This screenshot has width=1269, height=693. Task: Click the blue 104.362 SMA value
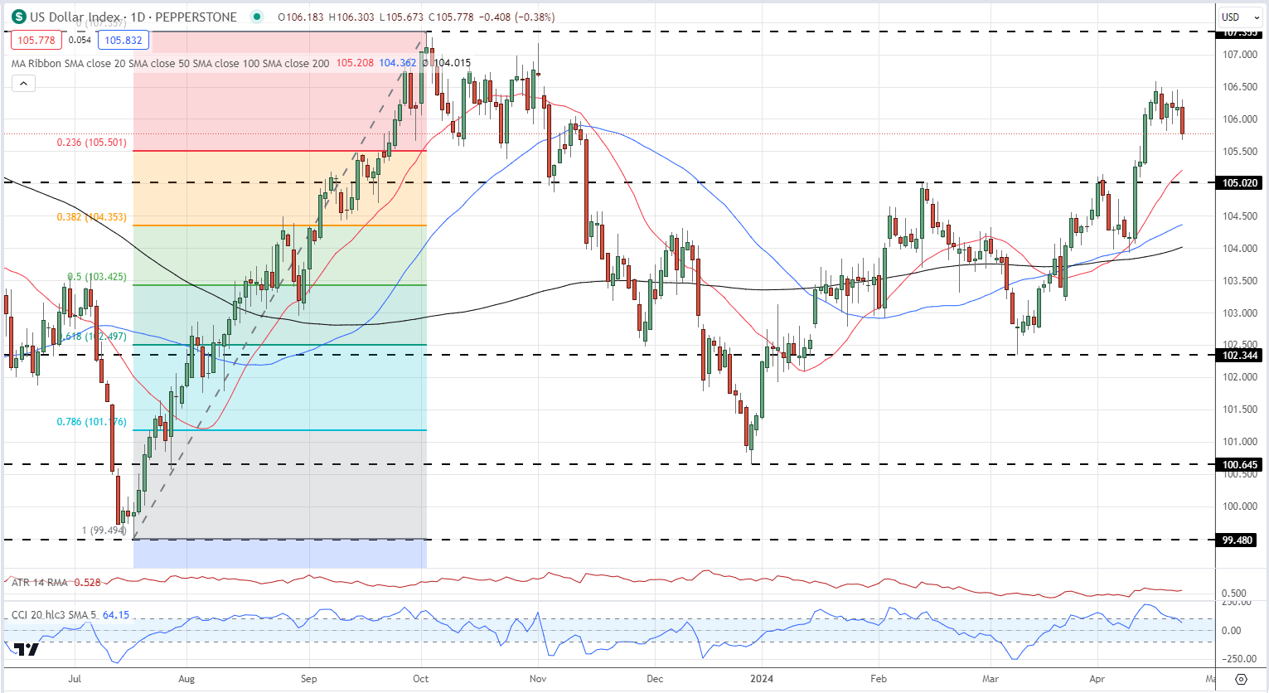(398, 63)
